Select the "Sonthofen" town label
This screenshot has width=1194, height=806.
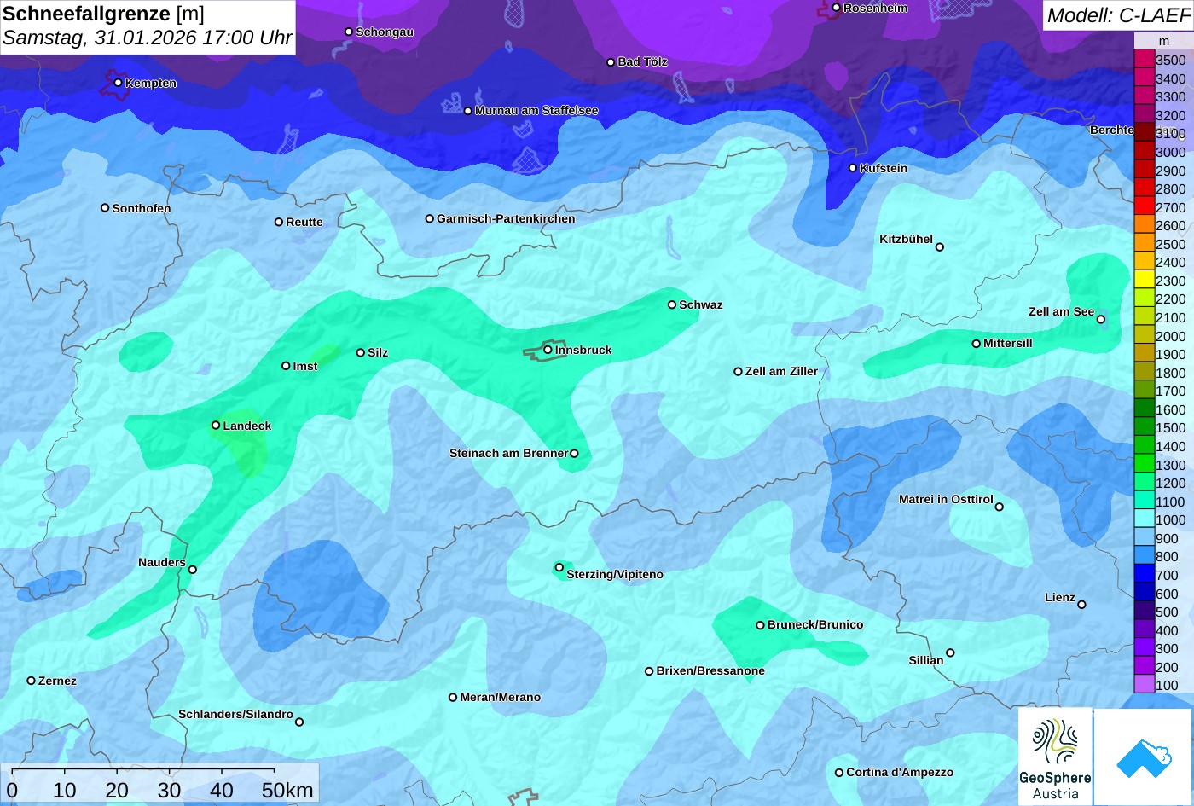[142, 208]
